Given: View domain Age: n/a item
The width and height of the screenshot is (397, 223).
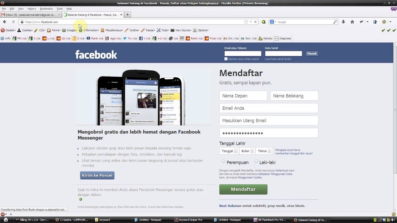Looking at the screenshot, I should [x=113, y=38].
